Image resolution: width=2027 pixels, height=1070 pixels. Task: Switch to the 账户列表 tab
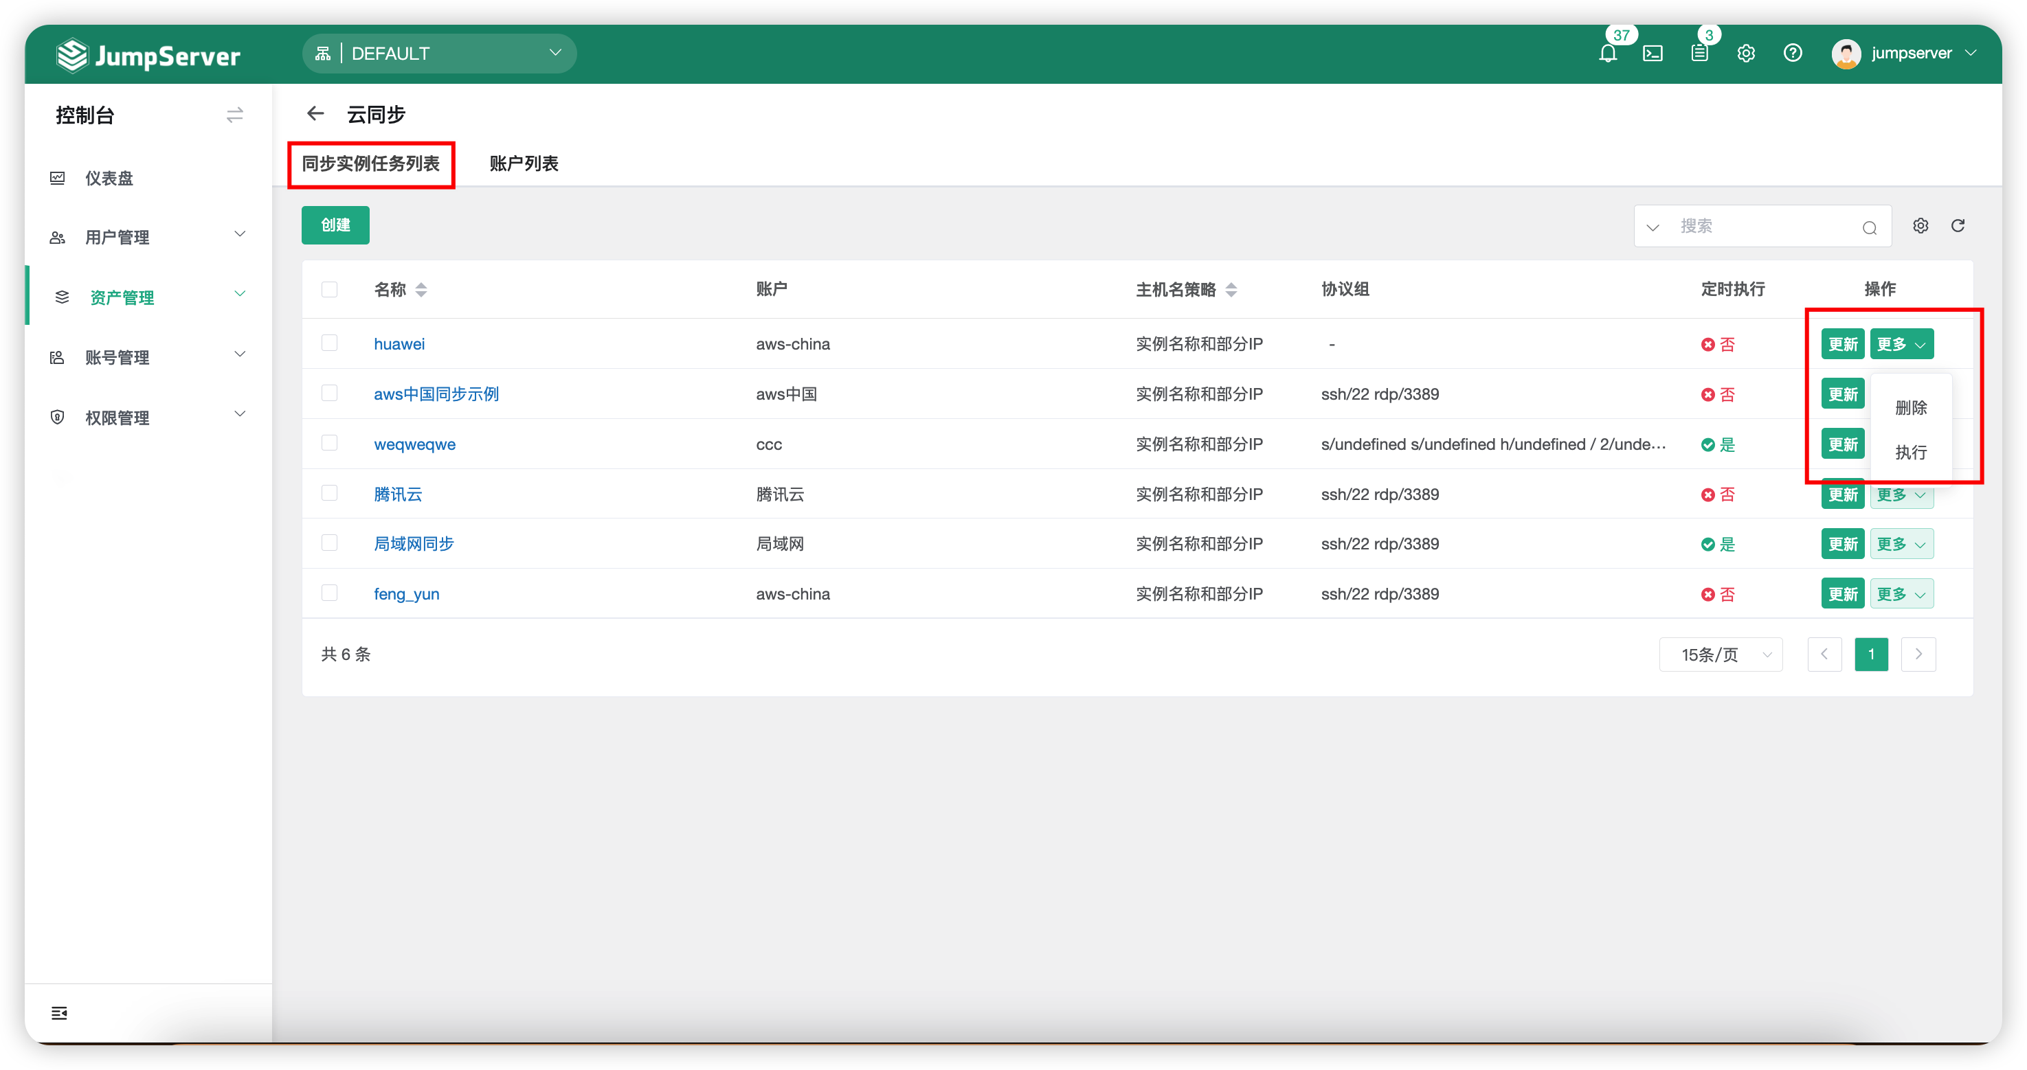tap(524, 163)
